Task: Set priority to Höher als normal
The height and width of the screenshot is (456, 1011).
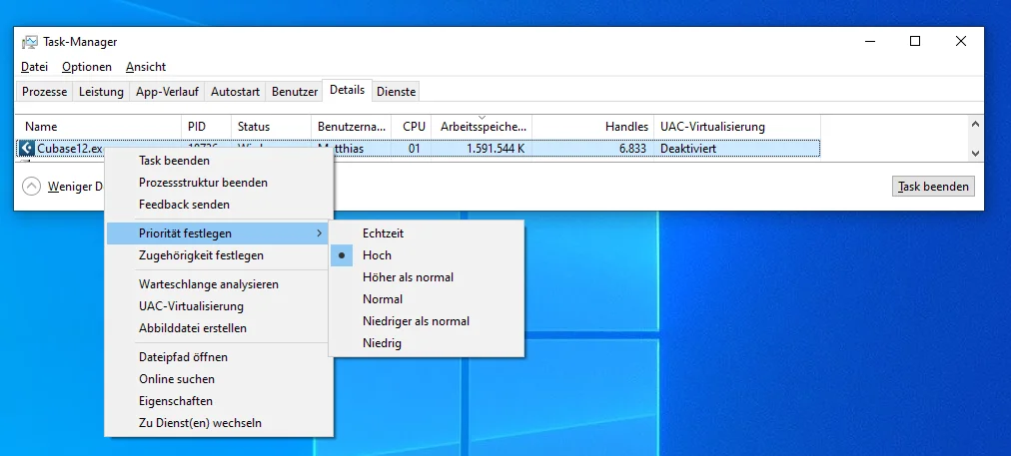Action: click(427, 277)
